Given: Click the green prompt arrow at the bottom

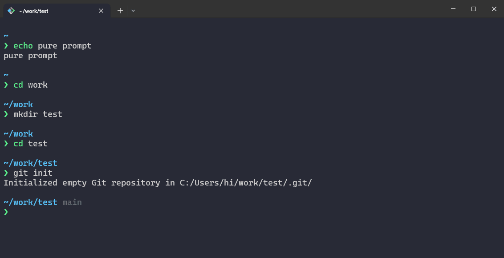Looking at the screenshot, I should (6, 212).
